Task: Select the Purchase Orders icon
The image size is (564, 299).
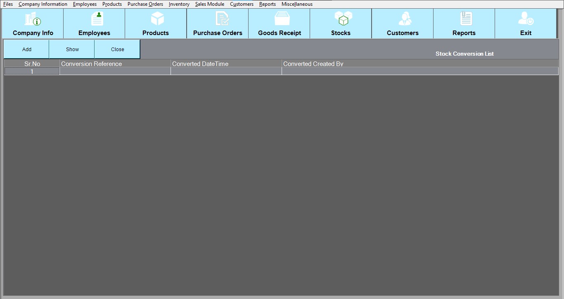Action: (222, 19)
